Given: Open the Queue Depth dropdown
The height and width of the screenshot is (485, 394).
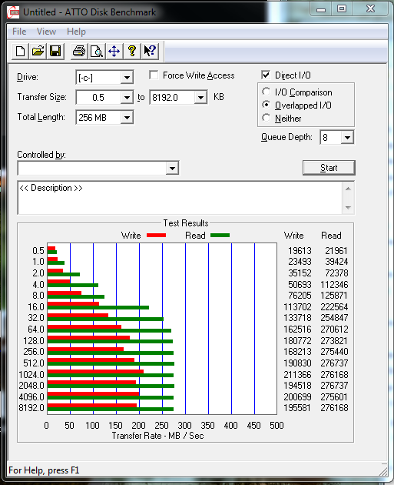Looking at the screenshot, I should [x=347, y=137].
